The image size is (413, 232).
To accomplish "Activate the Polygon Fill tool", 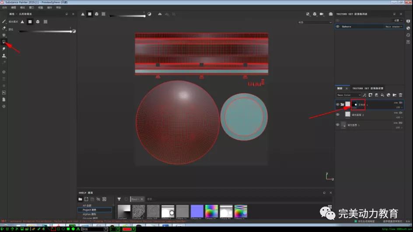I will 4,42.
